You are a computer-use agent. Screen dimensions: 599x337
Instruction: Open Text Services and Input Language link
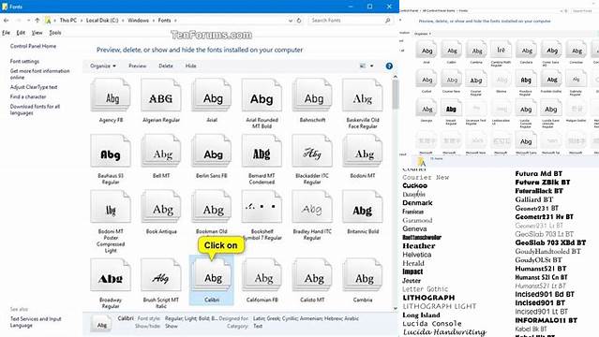point(36,322)
